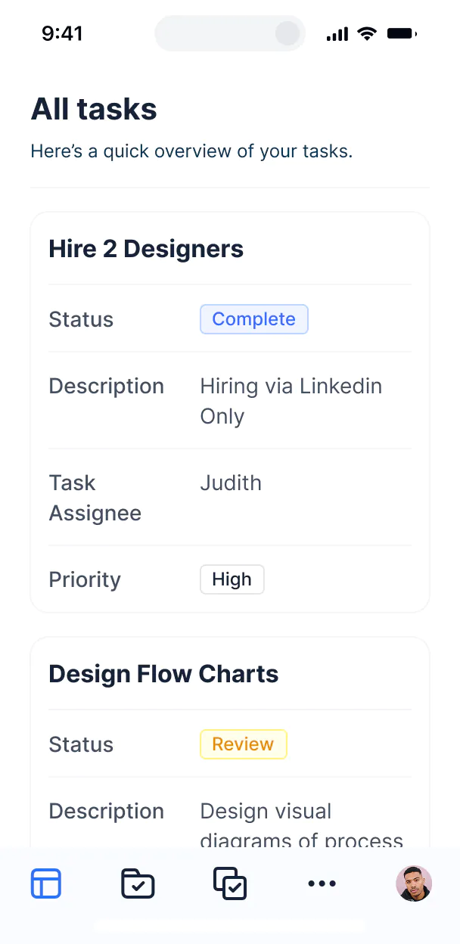
Task: Tap the duplicated tasks checkmark icon
Action: (230, 883)
